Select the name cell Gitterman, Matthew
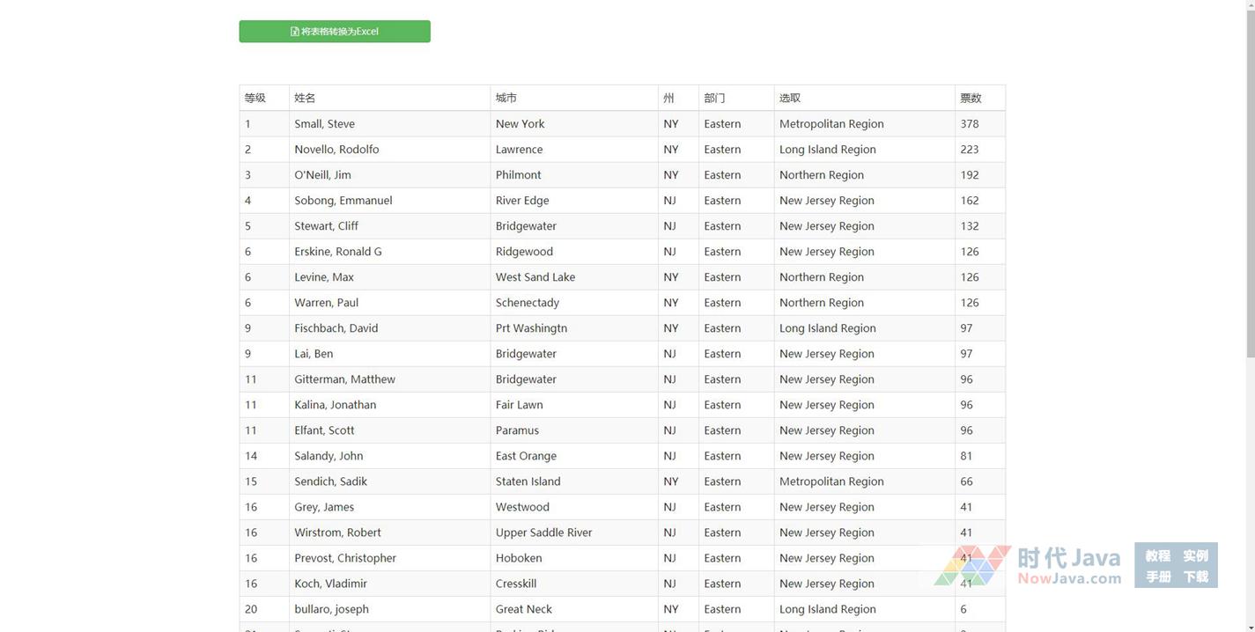Screen dimensions: 1255x632 click(x=389, y=379)
